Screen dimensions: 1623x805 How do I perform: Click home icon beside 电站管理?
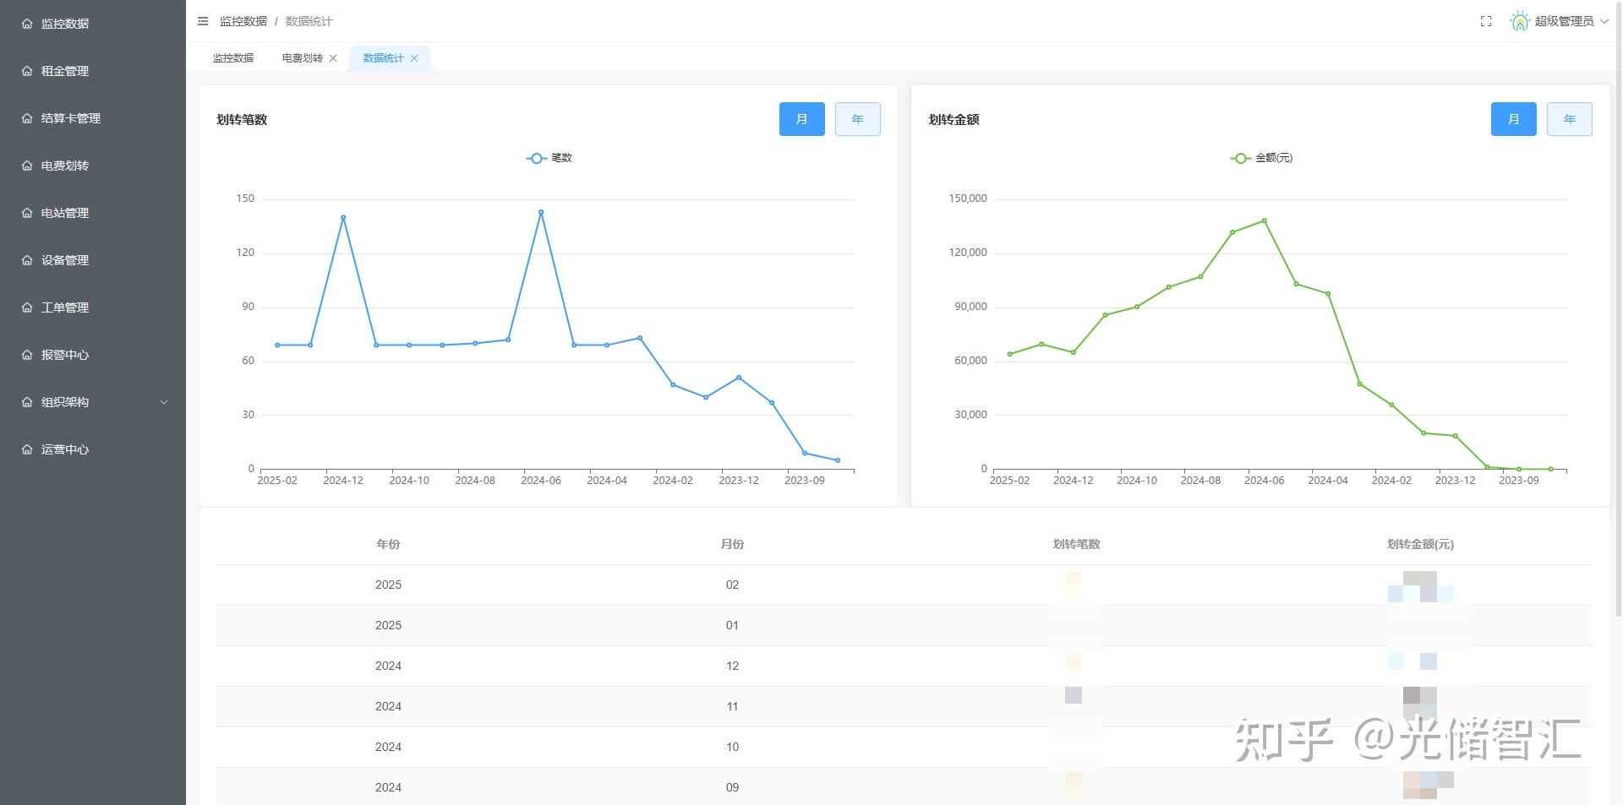[x=27, y=213]
